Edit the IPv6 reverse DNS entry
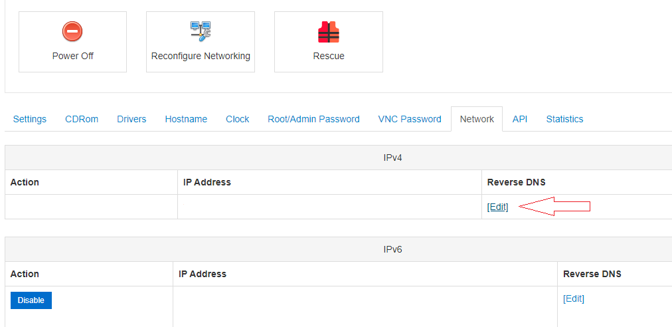Viewport: 672px width, 327px height. [x=574, y=298]
